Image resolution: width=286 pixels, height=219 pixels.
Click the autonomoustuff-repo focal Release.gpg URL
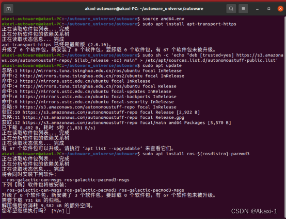pos(80,118)
